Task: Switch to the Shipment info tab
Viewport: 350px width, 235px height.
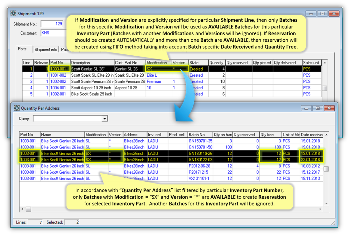Action: (x=46, y=50)
